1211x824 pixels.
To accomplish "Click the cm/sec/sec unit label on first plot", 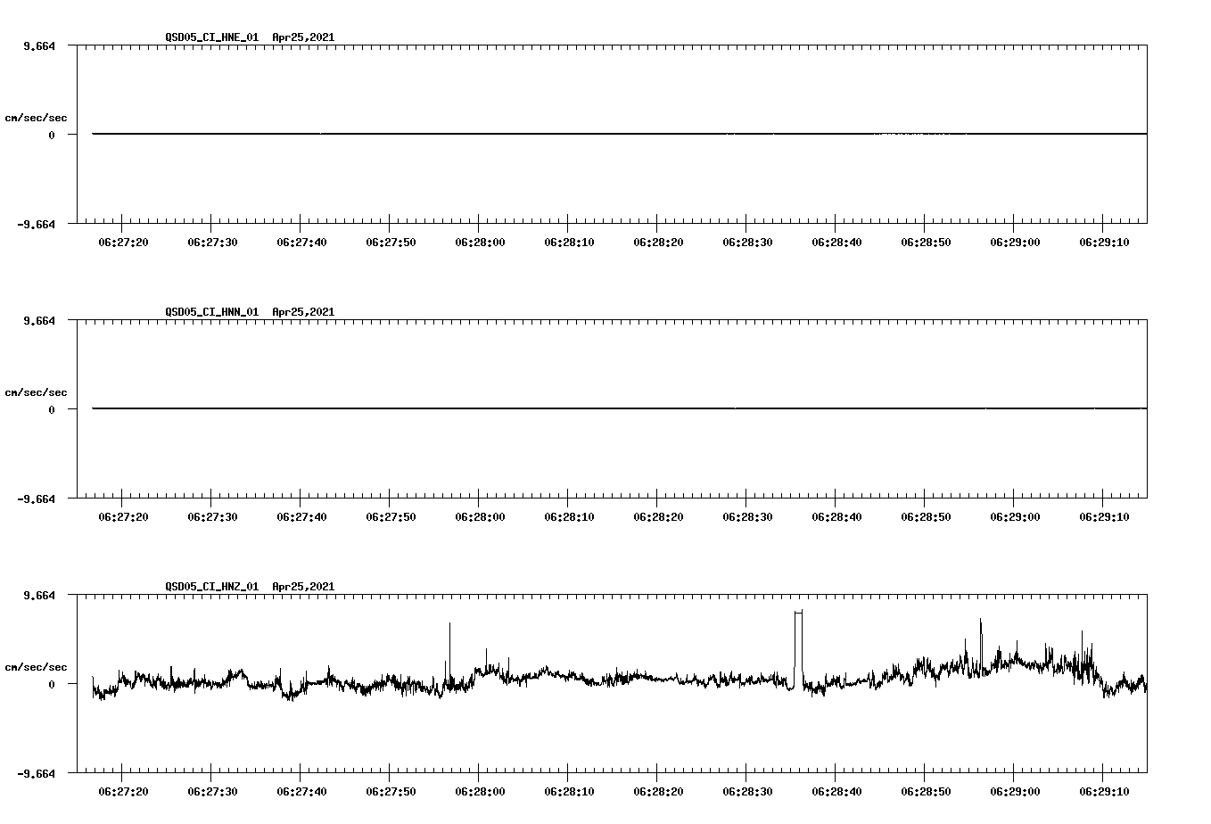I will pyautogui.click(x=36, y=117).
